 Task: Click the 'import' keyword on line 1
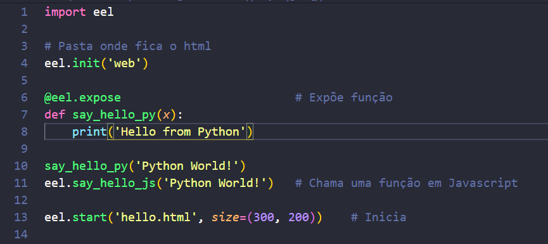click(x=65, y=12)
